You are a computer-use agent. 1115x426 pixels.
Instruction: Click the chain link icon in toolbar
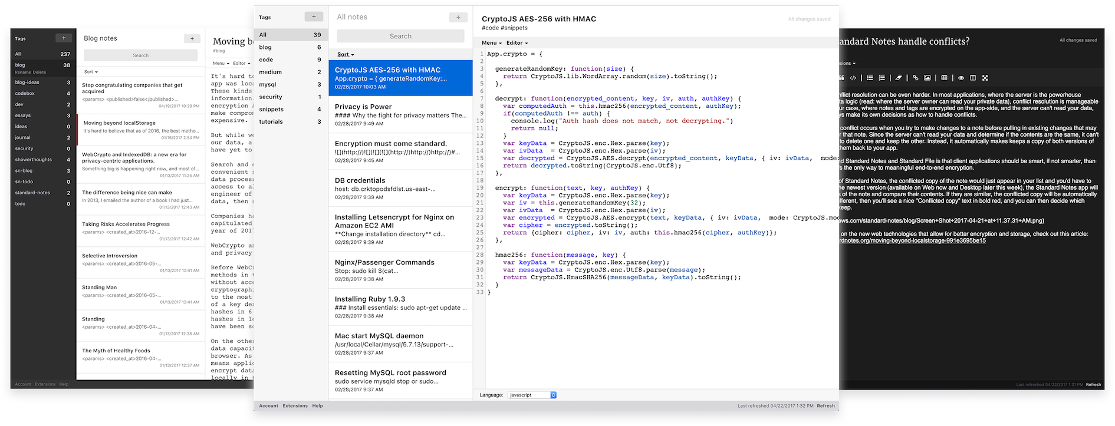[915, 78]
